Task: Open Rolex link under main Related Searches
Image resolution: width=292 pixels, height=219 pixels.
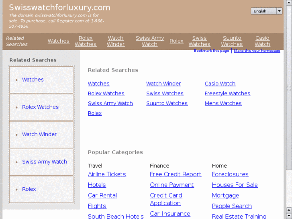Action: [x=95, y=113]
